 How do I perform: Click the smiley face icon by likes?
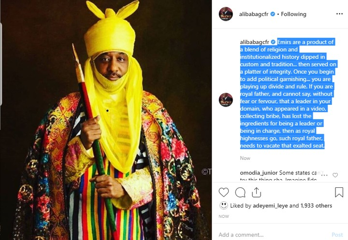223,205
